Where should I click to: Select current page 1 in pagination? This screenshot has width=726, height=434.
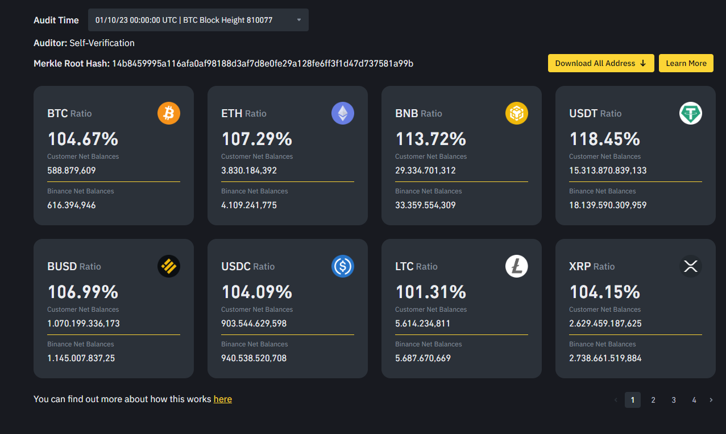point(633,400)
